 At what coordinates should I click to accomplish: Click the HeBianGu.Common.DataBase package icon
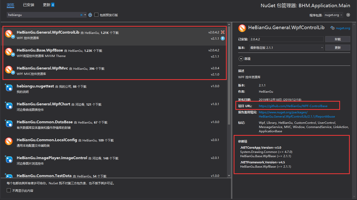(9, 124)
